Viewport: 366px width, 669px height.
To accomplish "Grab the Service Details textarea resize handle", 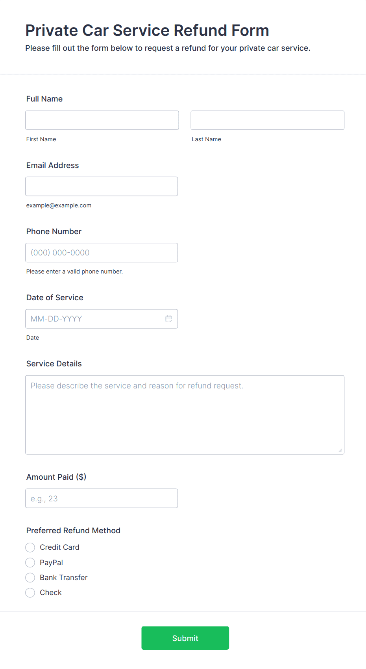I will click(x=340, y=450).
